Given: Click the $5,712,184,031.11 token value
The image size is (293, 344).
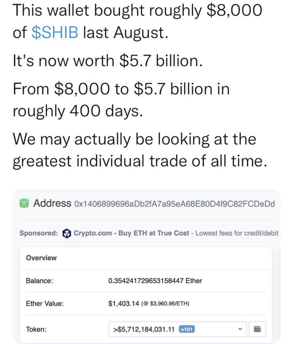Looking at the screenshot, I should [144, 329].
